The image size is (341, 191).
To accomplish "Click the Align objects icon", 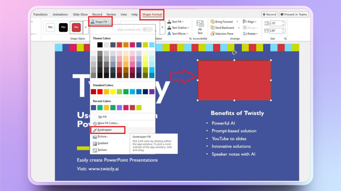I will [x=245, y=22].
